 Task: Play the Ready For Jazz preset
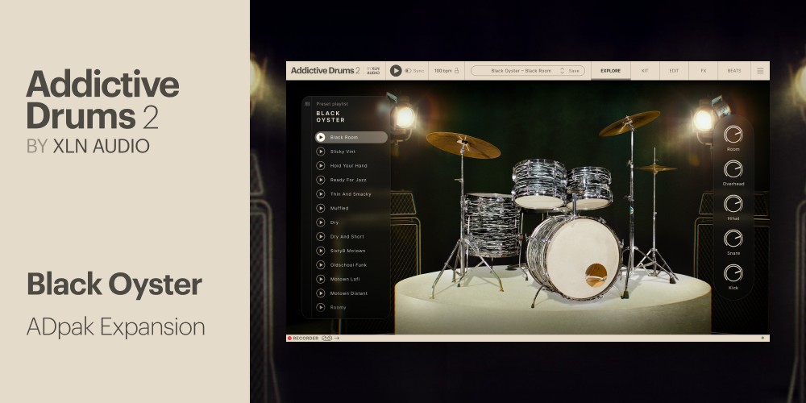coord(321,180)
